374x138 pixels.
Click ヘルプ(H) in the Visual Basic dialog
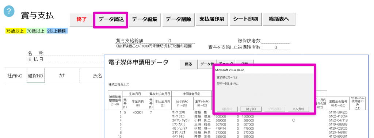[x=299, y=109]
